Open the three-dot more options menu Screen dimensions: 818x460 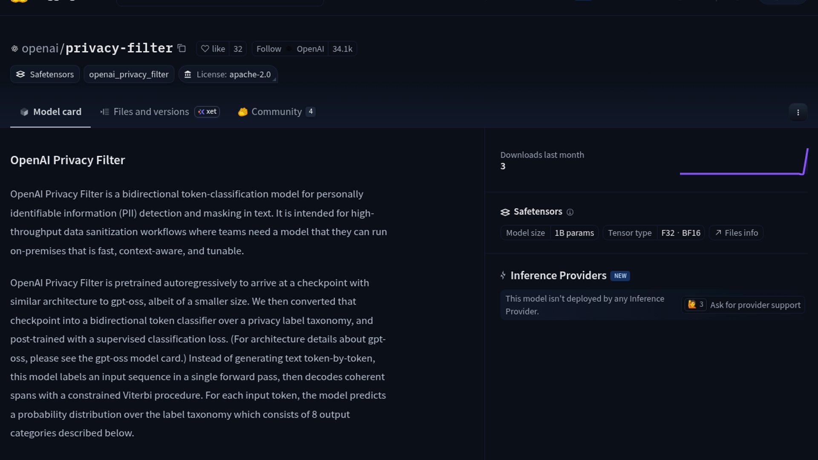tap(798, 112)
